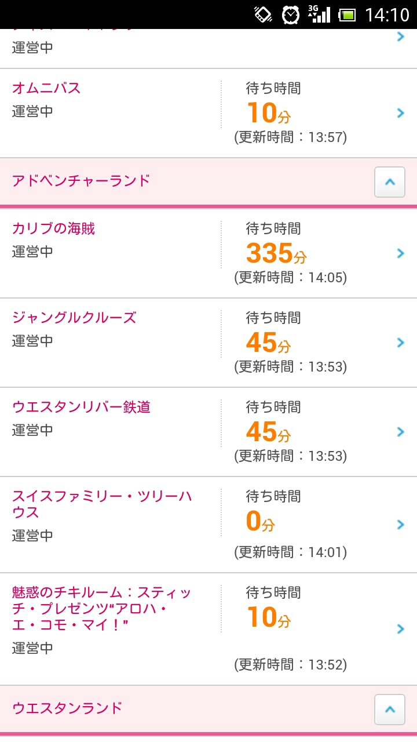Screen dimensions: 417x742
Task: Collapse the ウエスタンランド section
Action: (389, 710)
